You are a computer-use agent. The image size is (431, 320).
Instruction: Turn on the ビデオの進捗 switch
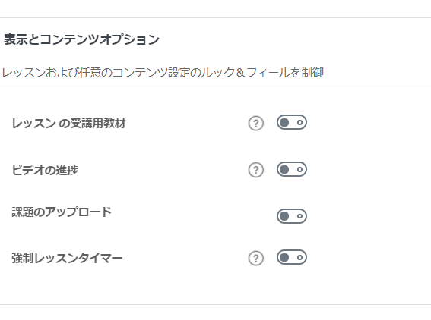[292, 169]
